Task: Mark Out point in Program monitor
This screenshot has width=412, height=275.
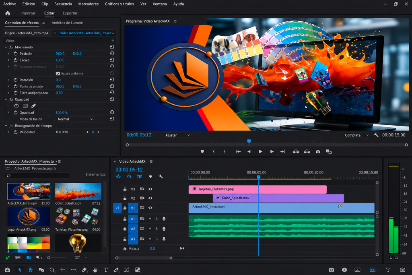Action: click(224, 151)
